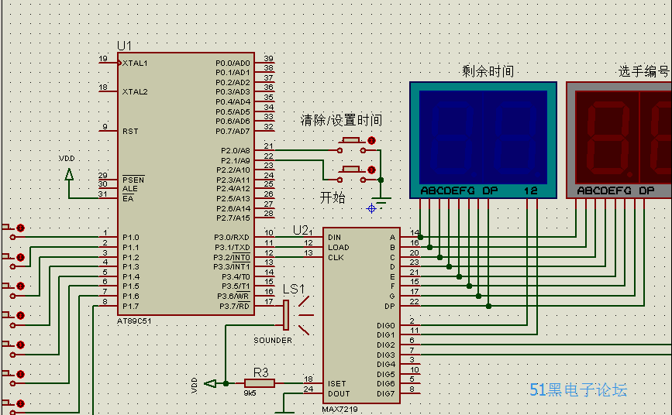This screenshot has height=415, width=672.
Task: Click the blue origin marker near ground
Action: pyautogui.click(x=371, y=208)
